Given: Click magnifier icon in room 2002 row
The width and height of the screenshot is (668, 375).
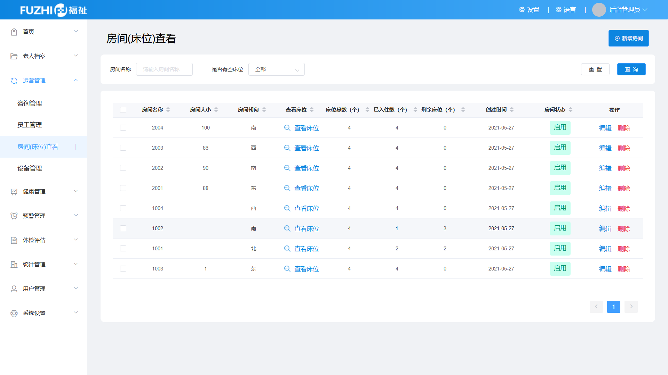Looking at the screenshot, I should point(287,168).
